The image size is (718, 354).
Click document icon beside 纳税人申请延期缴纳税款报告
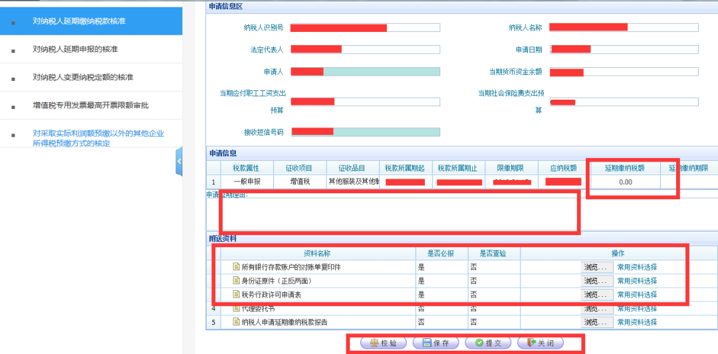[236, 322]
